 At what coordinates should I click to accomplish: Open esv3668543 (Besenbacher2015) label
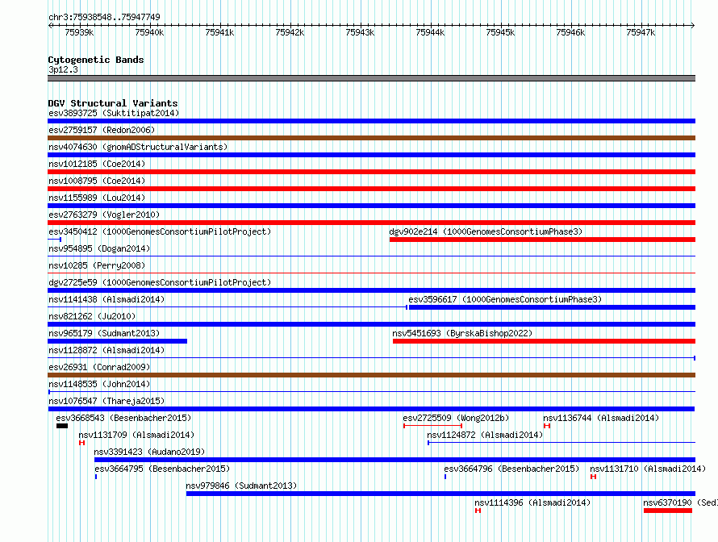click(123, 418)
